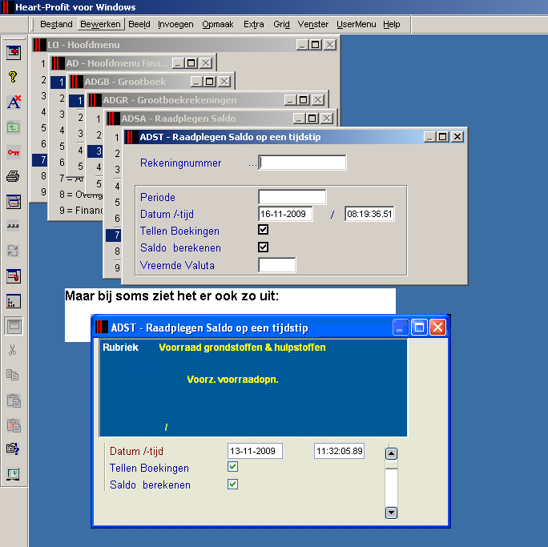Viewport: 548px width, 547px height.
Task: Open the Bewerken menu
Action: click(100, 24)
